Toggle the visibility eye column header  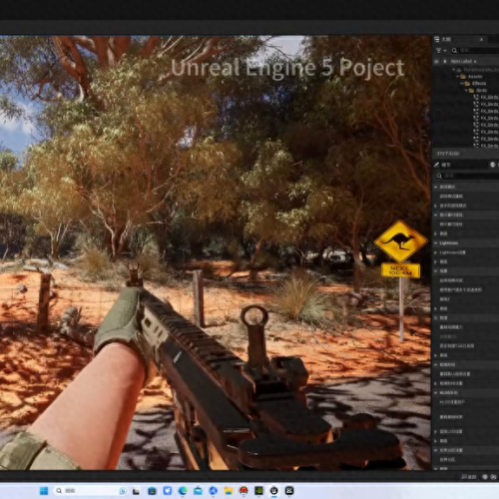point(436,62)
